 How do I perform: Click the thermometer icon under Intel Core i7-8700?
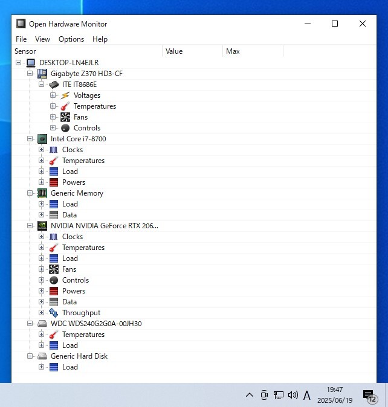[x=54, y=161]
